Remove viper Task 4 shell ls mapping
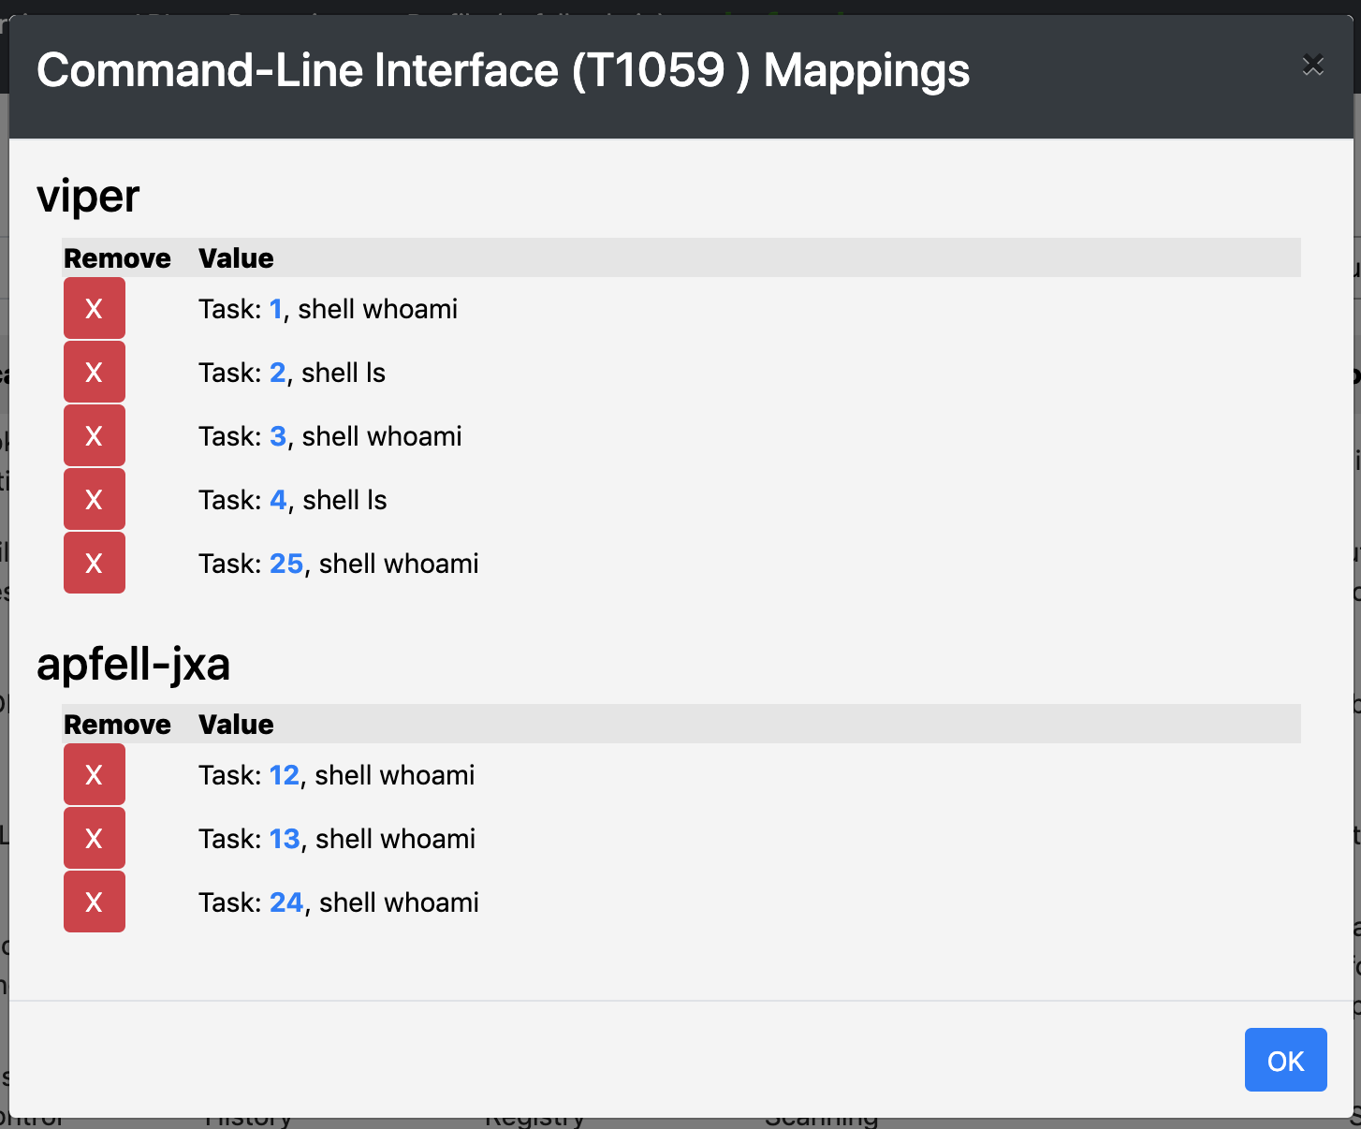Image resolution: width=1361 pixels, height=1129 pixels. 94,500
